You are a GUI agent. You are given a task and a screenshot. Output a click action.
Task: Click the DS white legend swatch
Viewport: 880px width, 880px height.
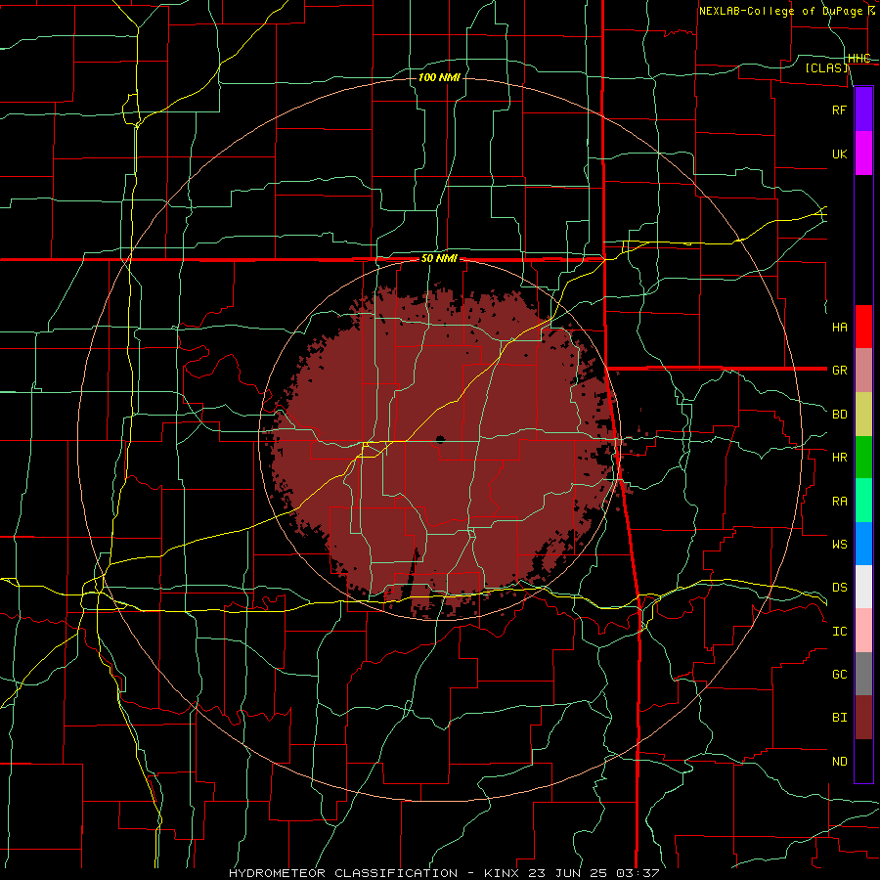pos(863,587)
